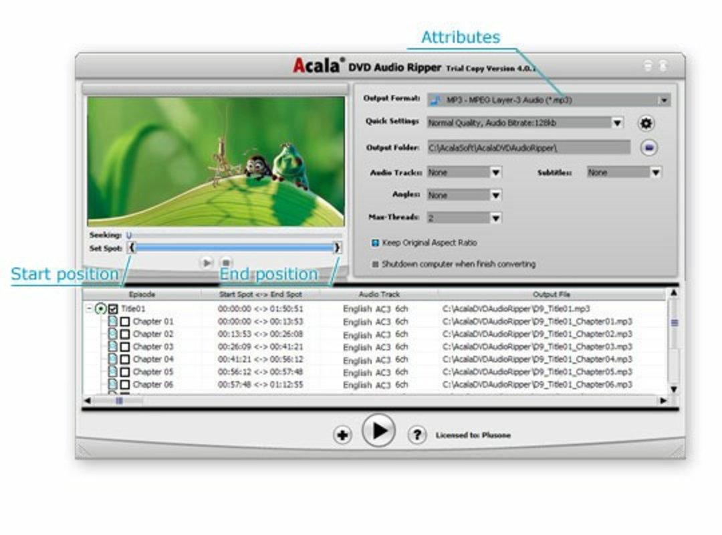Click the Title01 disc icon
This screenshot has width=722, height=535.
point(100,308)
